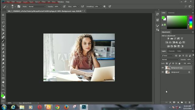Open the brush Mode dropdown

click(x=37, y=6)
